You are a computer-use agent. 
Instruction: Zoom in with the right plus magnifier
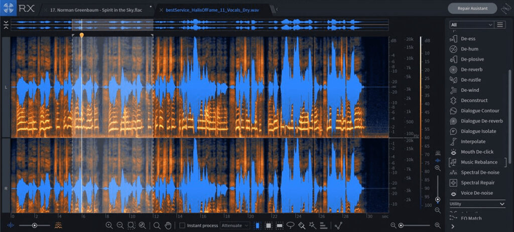(438, 225)
